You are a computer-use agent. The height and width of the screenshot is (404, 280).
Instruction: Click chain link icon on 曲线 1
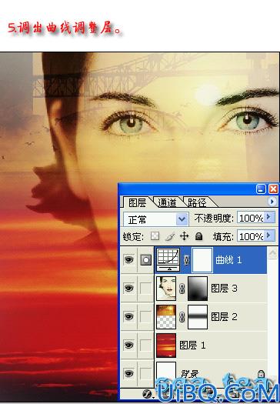tap(186, 260)
